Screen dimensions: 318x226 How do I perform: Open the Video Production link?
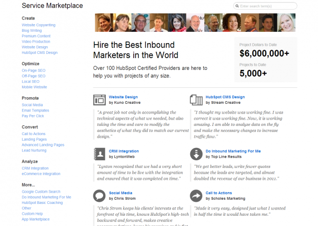pos(36,42)
